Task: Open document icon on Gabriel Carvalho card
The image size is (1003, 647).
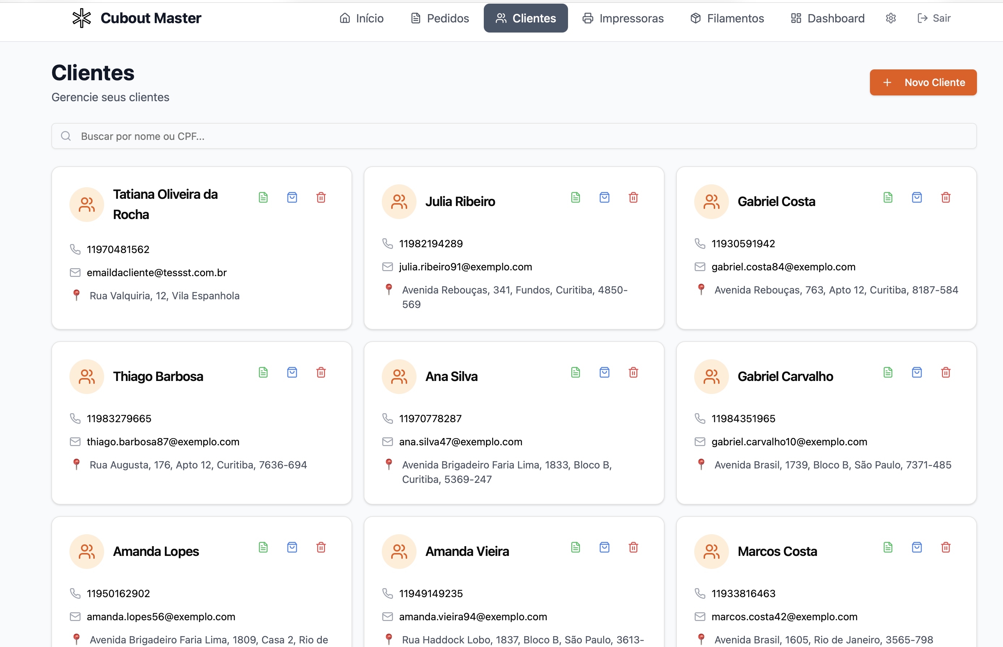Action: [888, 372]
